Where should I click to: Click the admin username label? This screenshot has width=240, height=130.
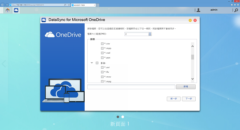coord(214,10)
